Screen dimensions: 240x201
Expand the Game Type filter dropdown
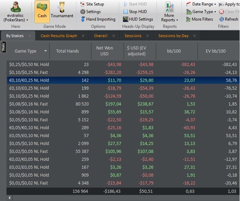(x=201, y=12)
